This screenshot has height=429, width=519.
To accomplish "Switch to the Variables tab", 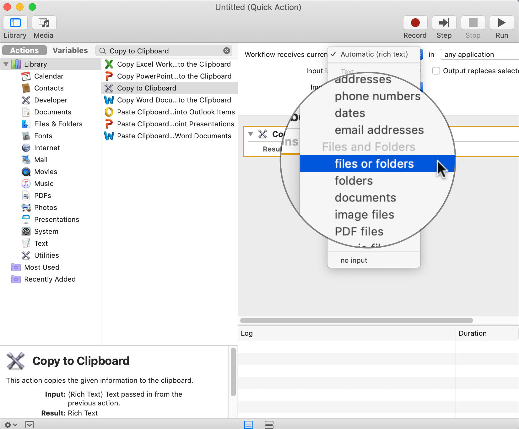I will tap(70, 50).
